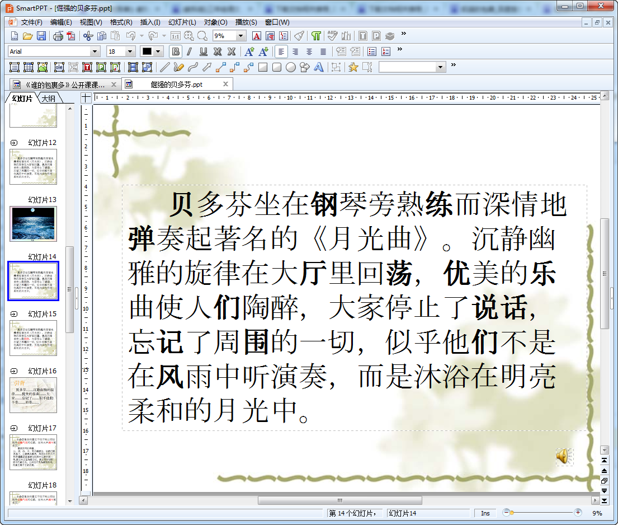Open the 编辑(E) menu
This screenshot has width=618, height=525.
click(x=61, y=22)
